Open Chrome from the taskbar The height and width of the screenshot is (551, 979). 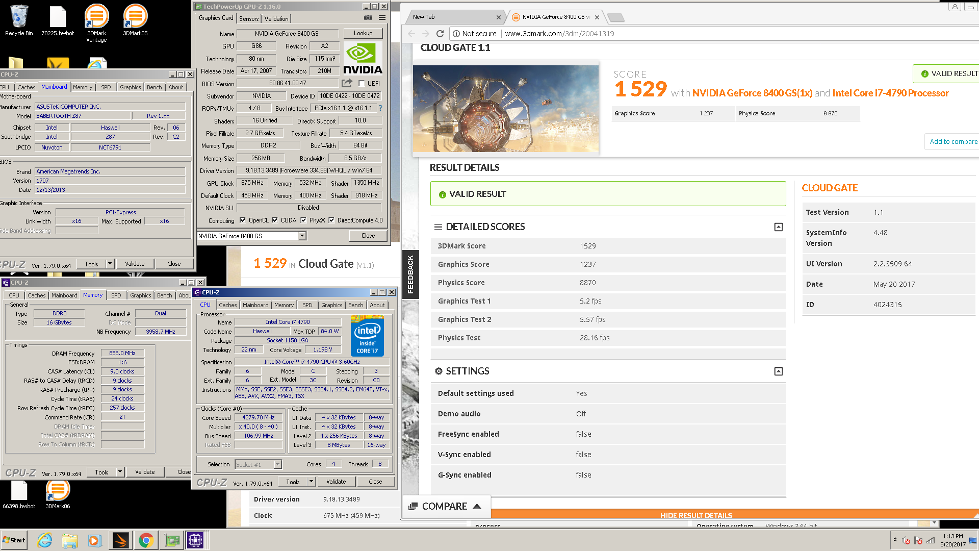(146, 540)
